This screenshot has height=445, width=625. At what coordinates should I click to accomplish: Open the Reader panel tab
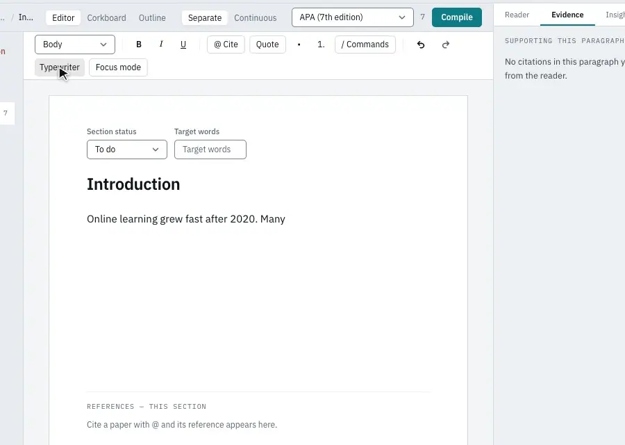pyautogui.click(x=517, y=15)
